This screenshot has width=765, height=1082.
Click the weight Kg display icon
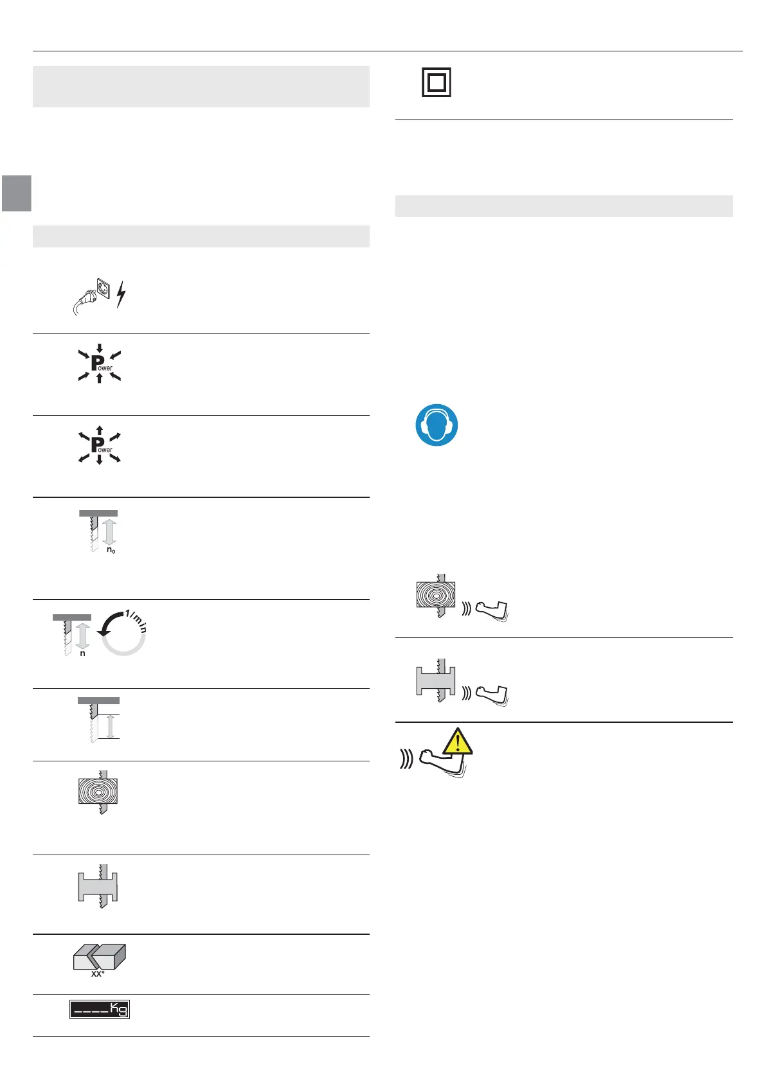coord(100,1009)
